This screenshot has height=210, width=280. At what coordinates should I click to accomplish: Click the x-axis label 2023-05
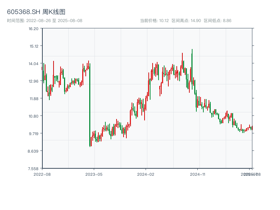(94, 174)
